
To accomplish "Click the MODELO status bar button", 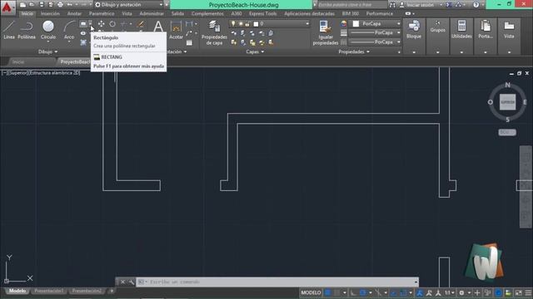I will pyautogui.click(x=311, y=292).
